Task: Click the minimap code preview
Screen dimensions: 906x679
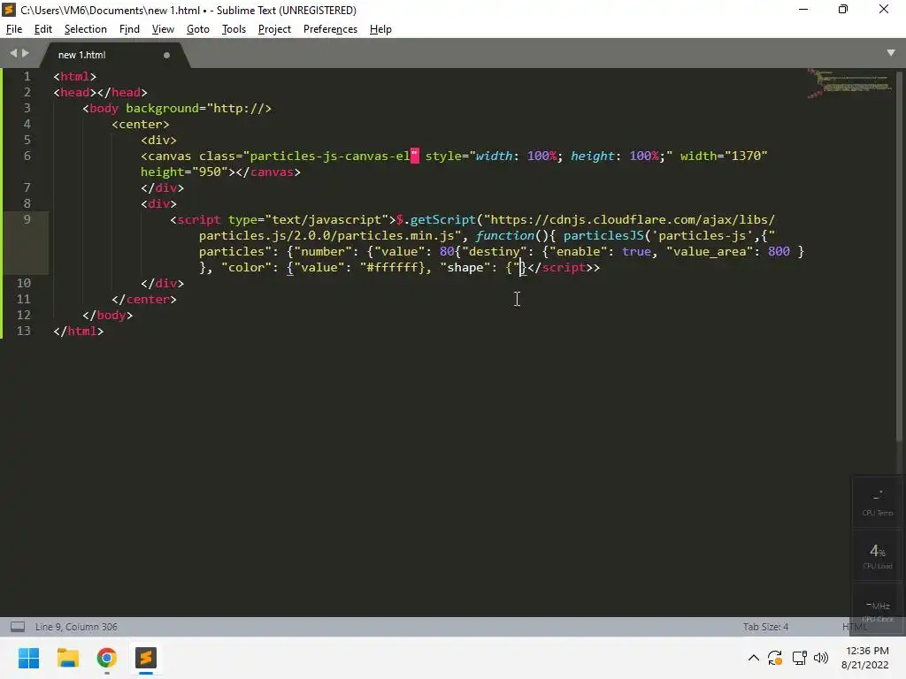Action: [x=849, y=83]
